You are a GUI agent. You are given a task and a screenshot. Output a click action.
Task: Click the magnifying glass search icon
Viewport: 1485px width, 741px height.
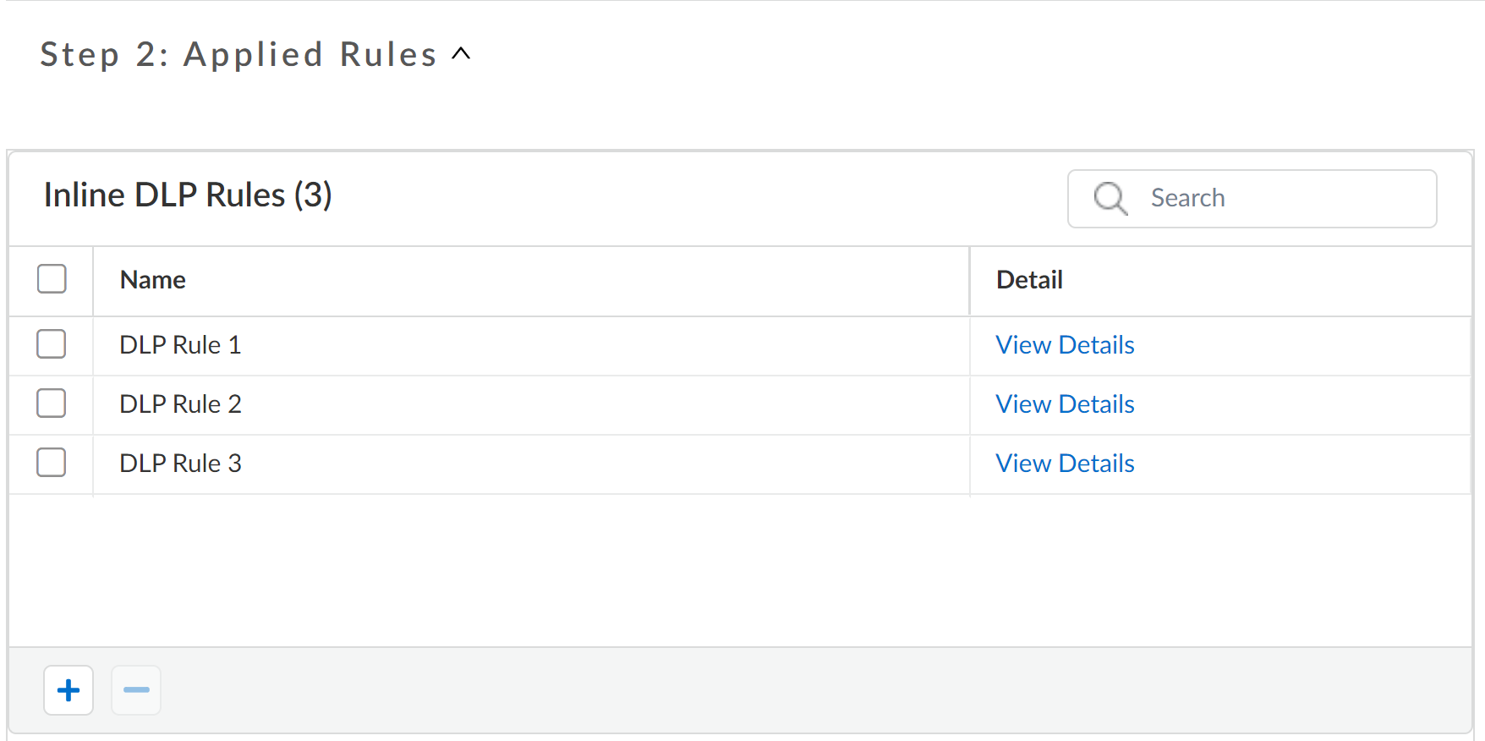[1110, 199]
